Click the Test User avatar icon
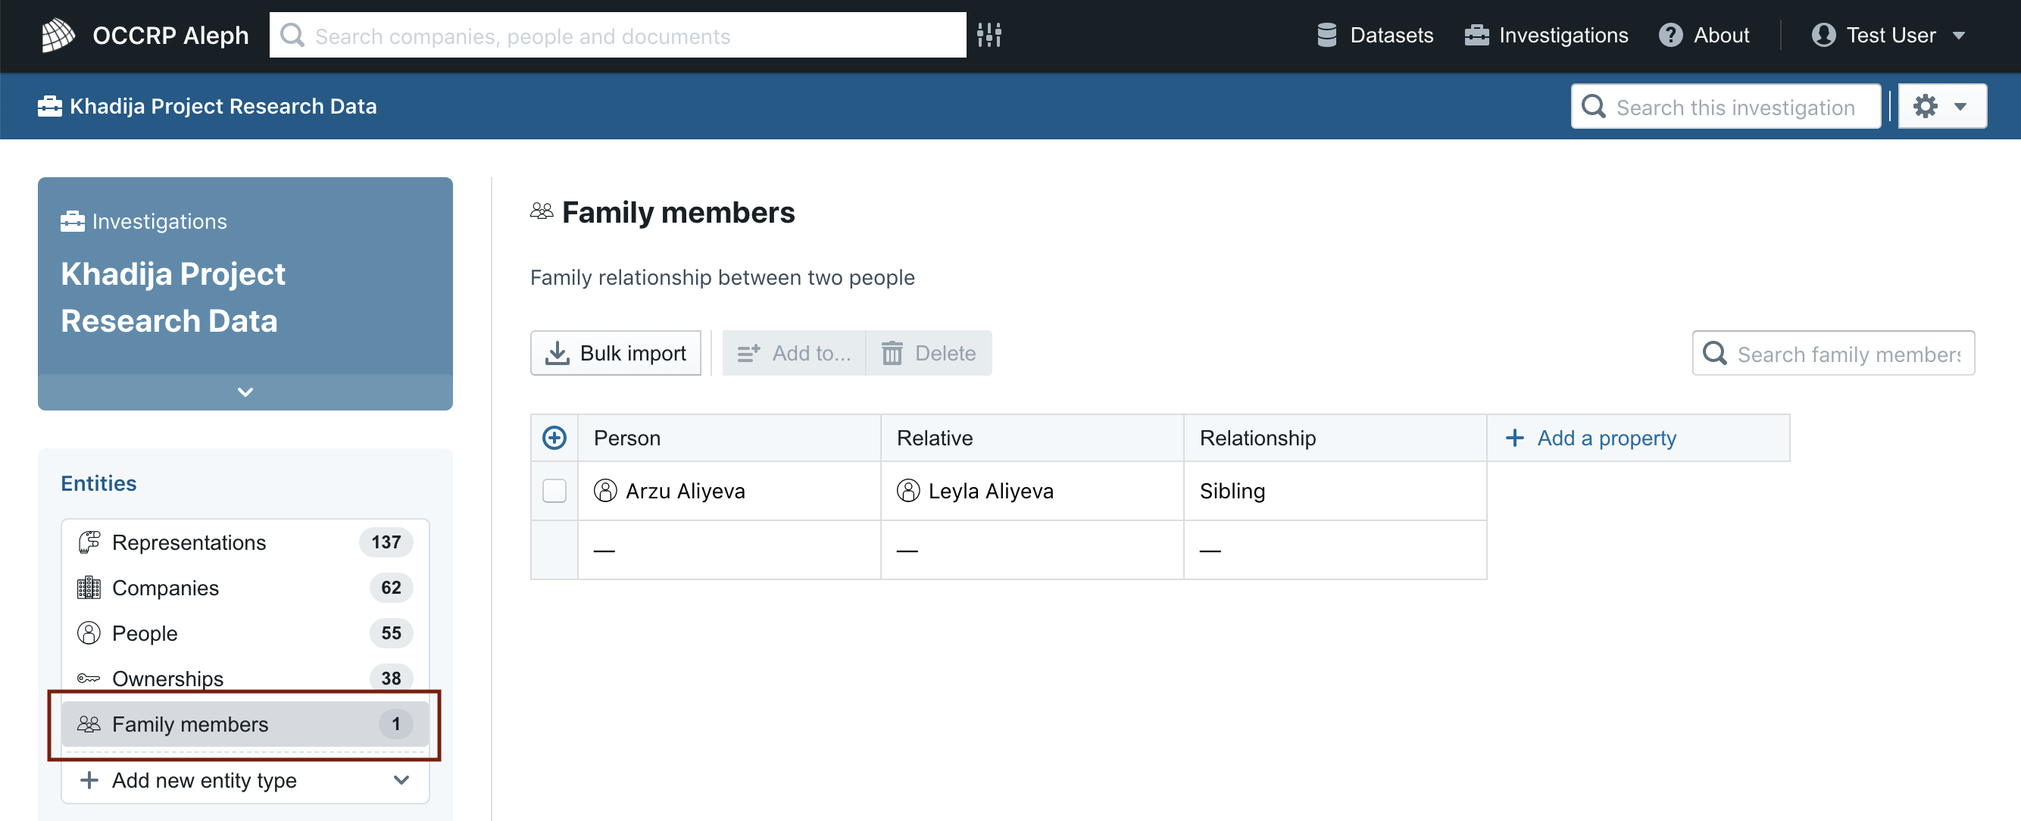 point(1823,36)
